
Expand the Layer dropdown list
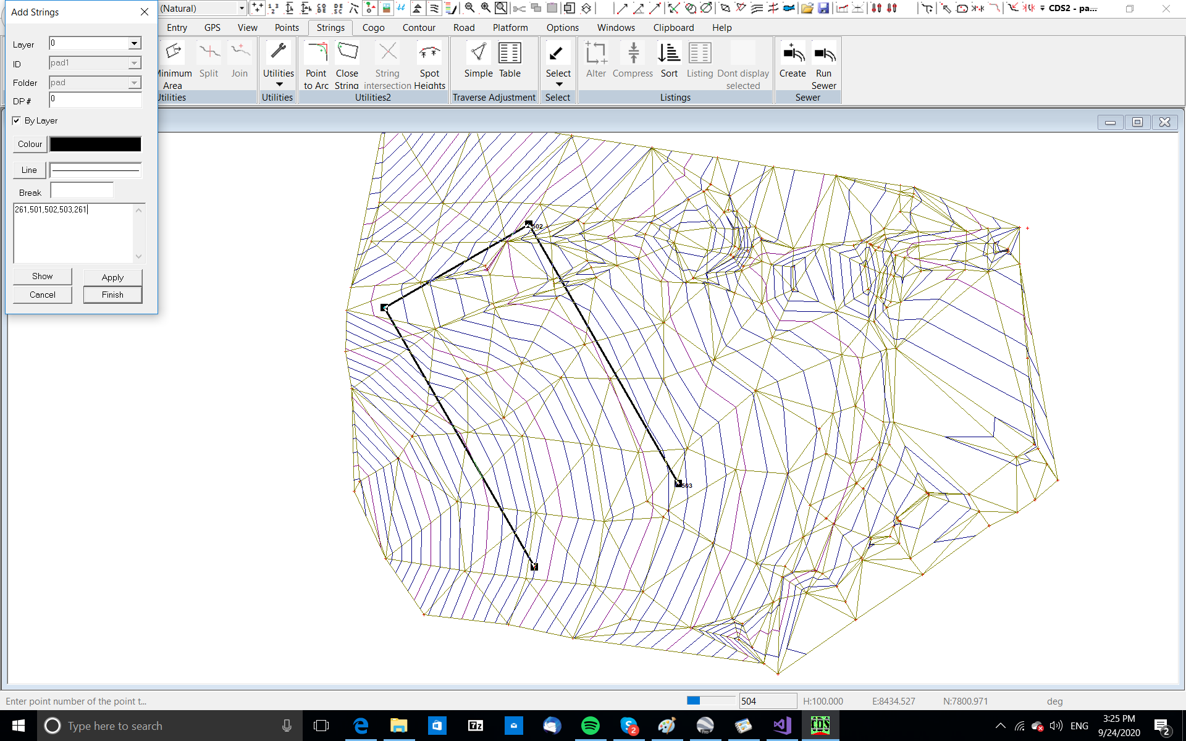134,43
